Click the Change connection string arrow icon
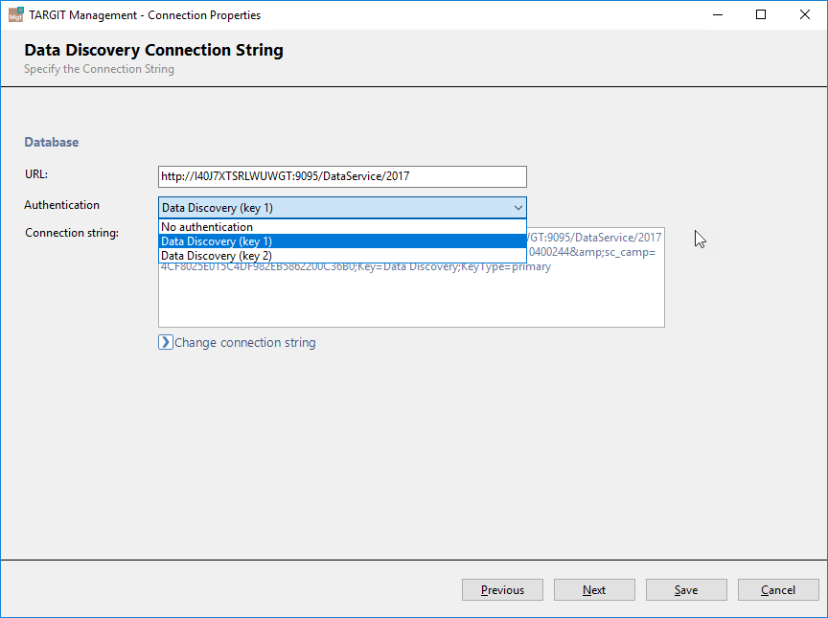This screenshot has width=828, height=618. click(x=165, y=342)
